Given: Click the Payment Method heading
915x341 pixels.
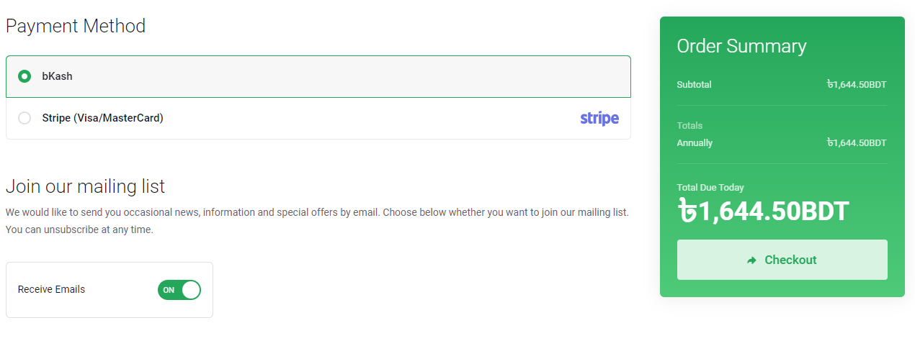Looking at the screenshot, I should click(76, 27).
